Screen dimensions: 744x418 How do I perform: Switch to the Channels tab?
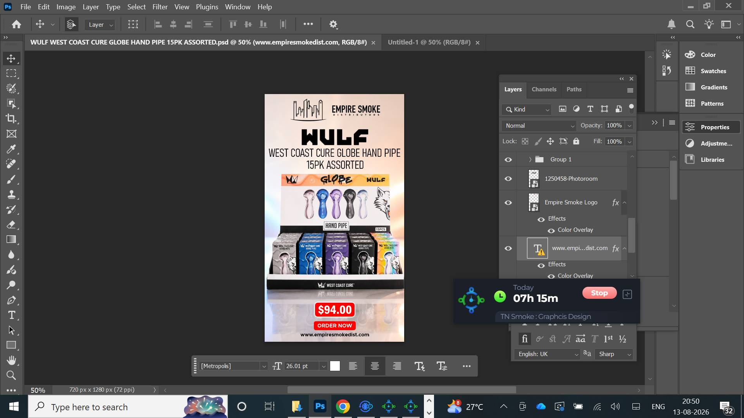pos(544,89)
